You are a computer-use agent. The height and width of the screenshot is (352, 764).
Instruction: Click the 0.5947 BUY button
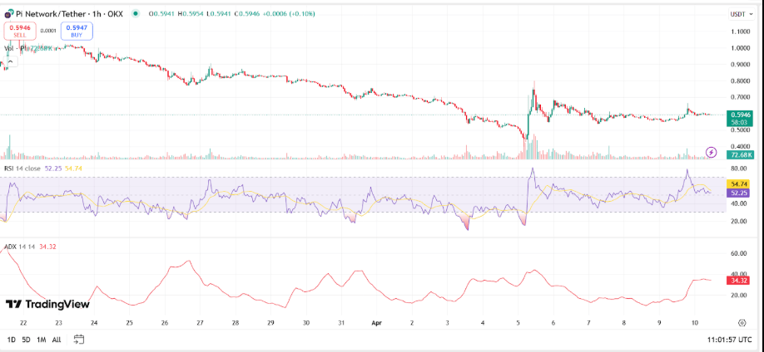(77, 31)
